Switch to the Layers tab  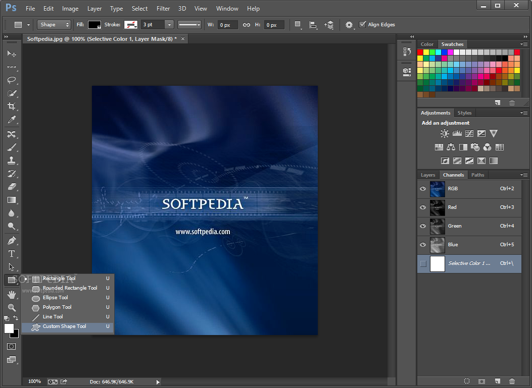(428, 175)
